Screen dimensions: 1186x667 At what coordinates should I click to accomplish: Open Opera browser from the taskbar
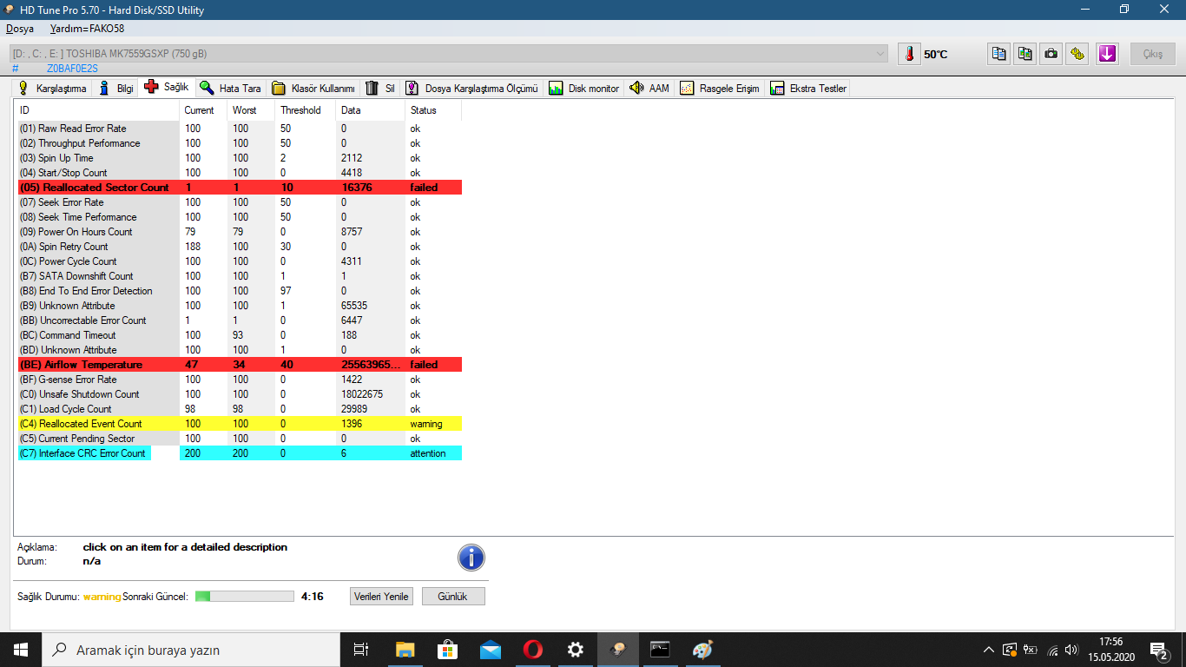(x=533, y=650)
